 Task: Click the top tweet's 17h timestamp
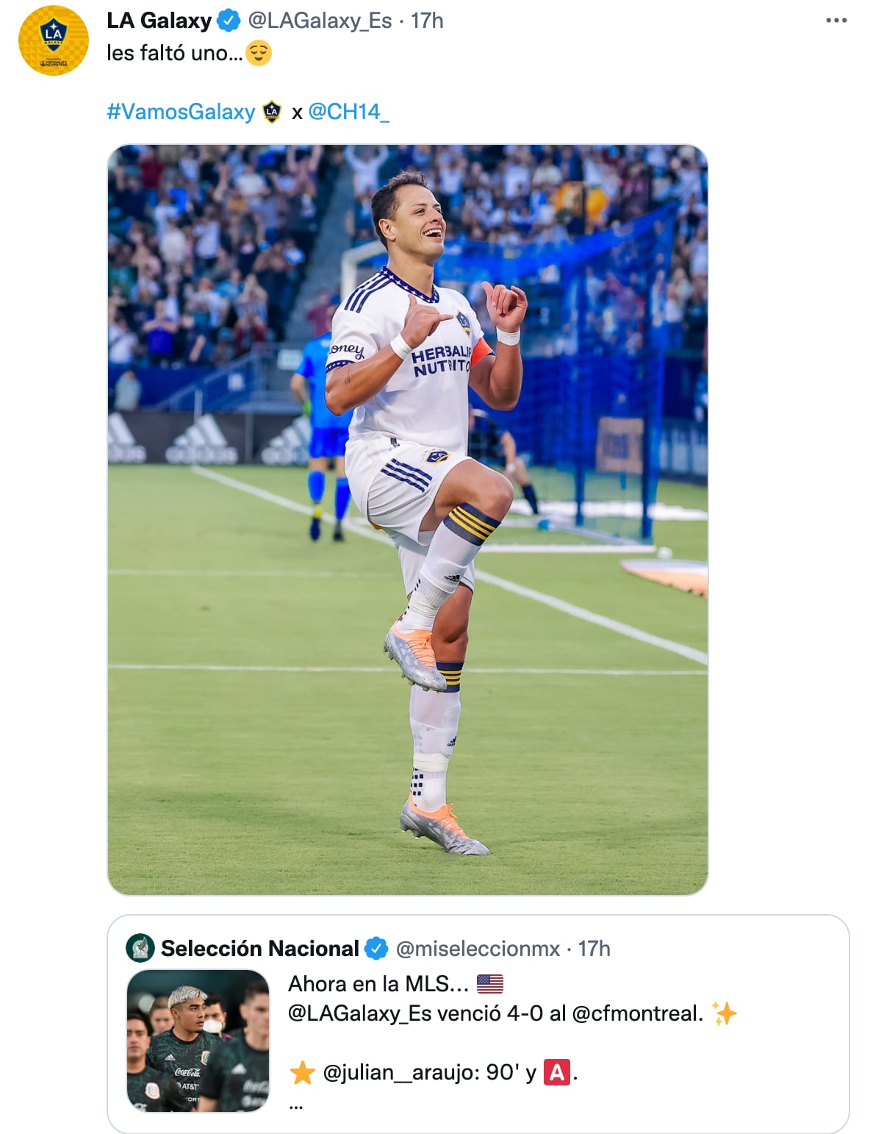[427, 21]
